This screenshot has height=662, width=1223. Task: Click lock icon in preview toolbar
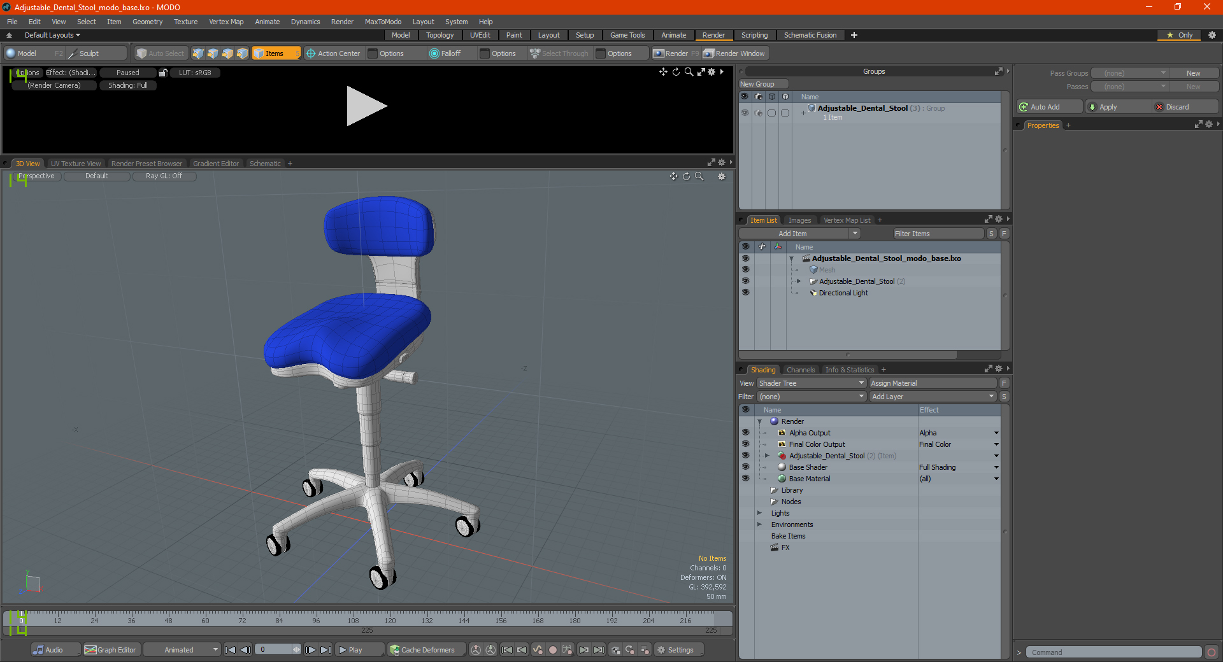[163, 73]
